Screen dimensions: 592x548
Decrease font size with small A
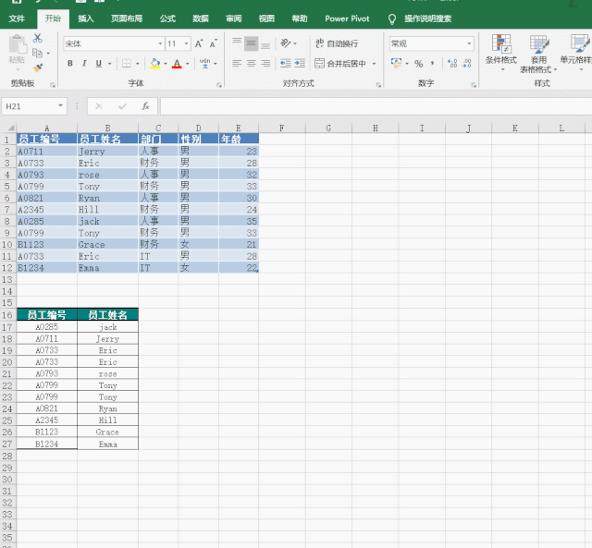pos(214,43)
